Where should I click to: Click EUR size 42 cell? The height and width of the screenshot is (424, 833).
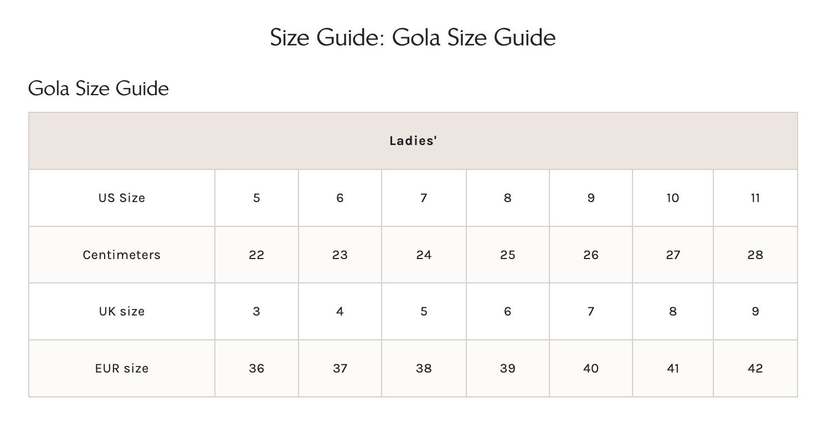point(755,369)
